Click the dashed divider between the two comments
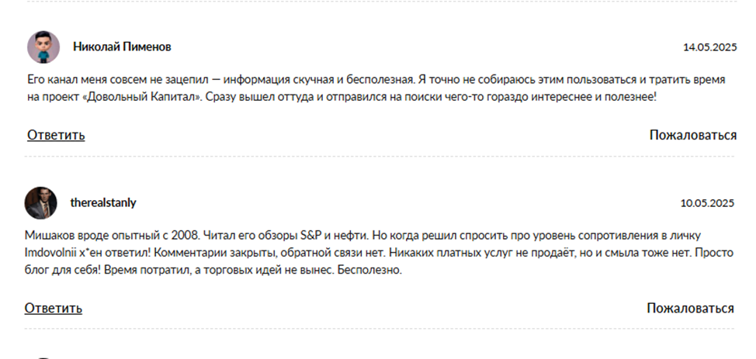The height and width of the screenshot is (359, 756). 380,156
